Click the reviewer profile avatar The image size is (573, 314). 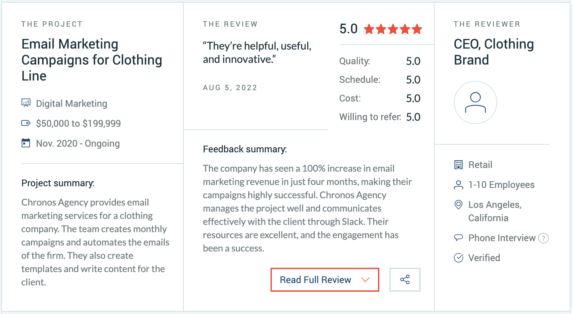point(476,102)
